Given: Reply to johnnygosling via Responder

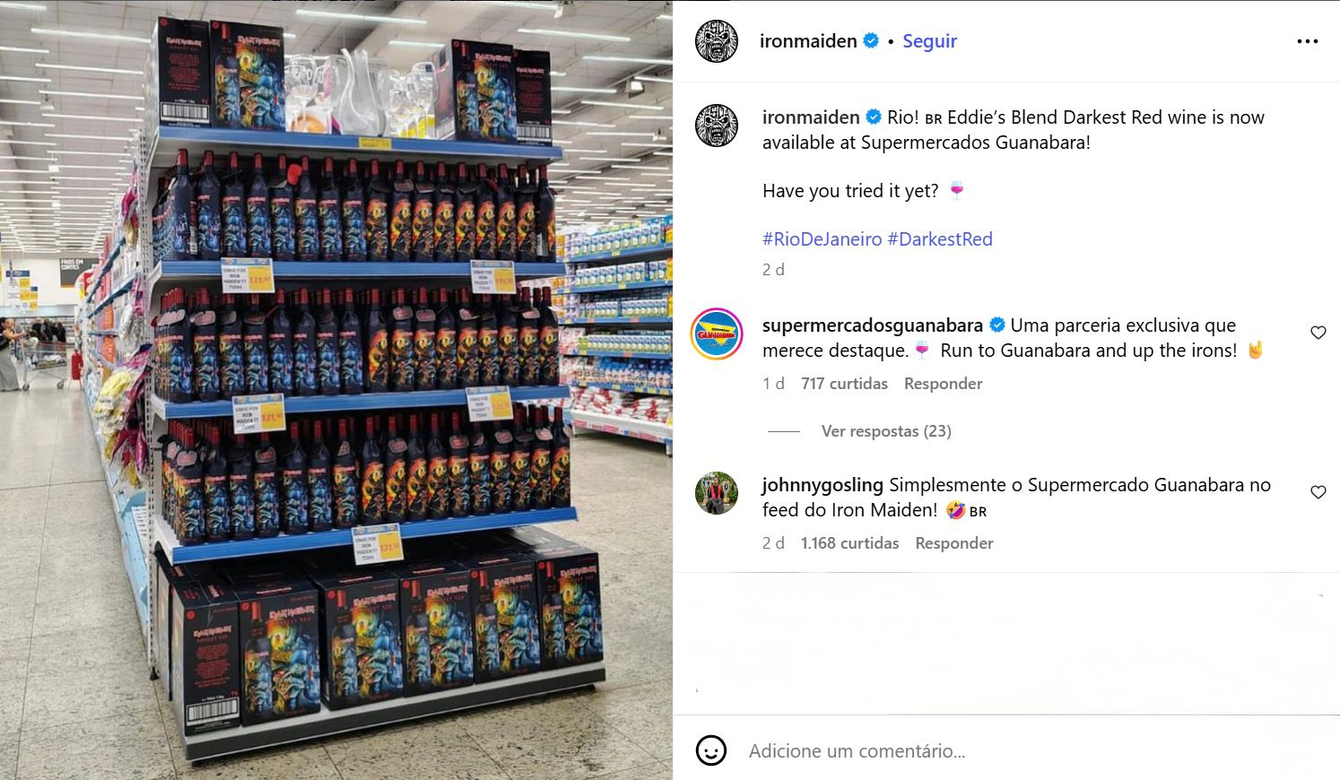Looking at the screenshot, I should pos(954,543).
